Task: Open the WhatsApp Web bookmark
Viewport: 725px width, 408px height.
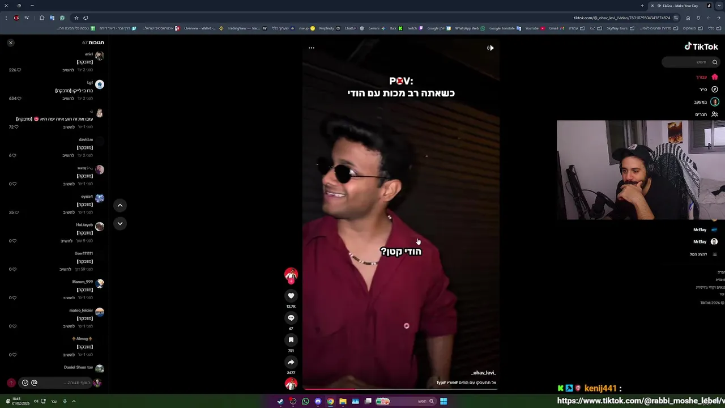Action: tap(470, 28)
